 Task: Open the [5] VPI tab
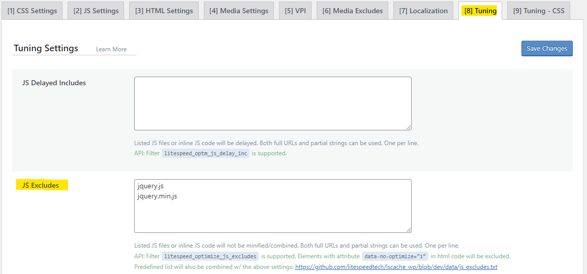point(295,11)
